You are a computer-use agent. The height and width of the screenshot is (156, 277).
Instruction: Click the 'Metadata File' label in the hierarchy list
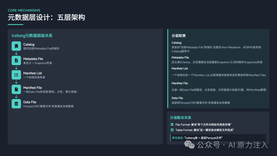[33, 59]
